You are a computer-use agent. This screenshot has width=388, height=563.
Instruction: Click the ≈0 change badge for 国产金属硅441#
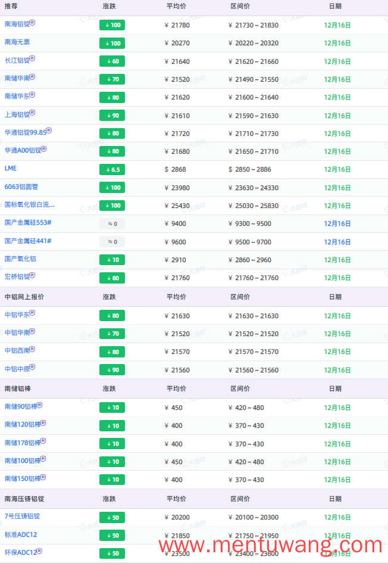(112, 242)
